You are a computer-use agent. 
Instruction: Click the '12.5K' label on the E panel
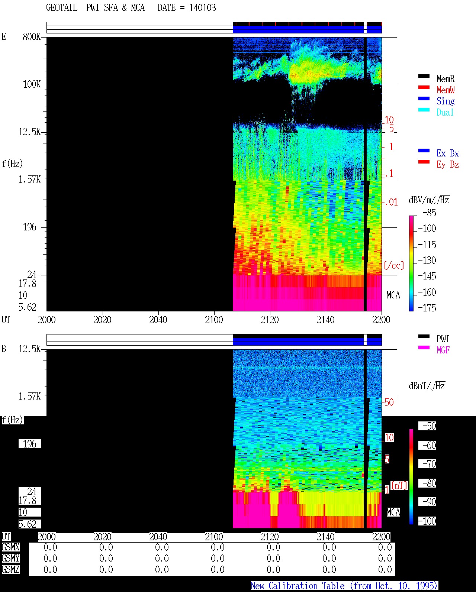(x=29, y=132)
